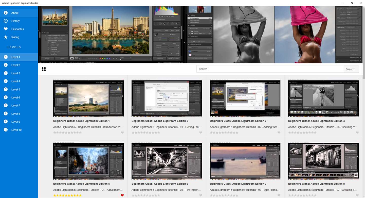Change Edition 5's gold star rating
365x198 pixels.
coord(67,195)
